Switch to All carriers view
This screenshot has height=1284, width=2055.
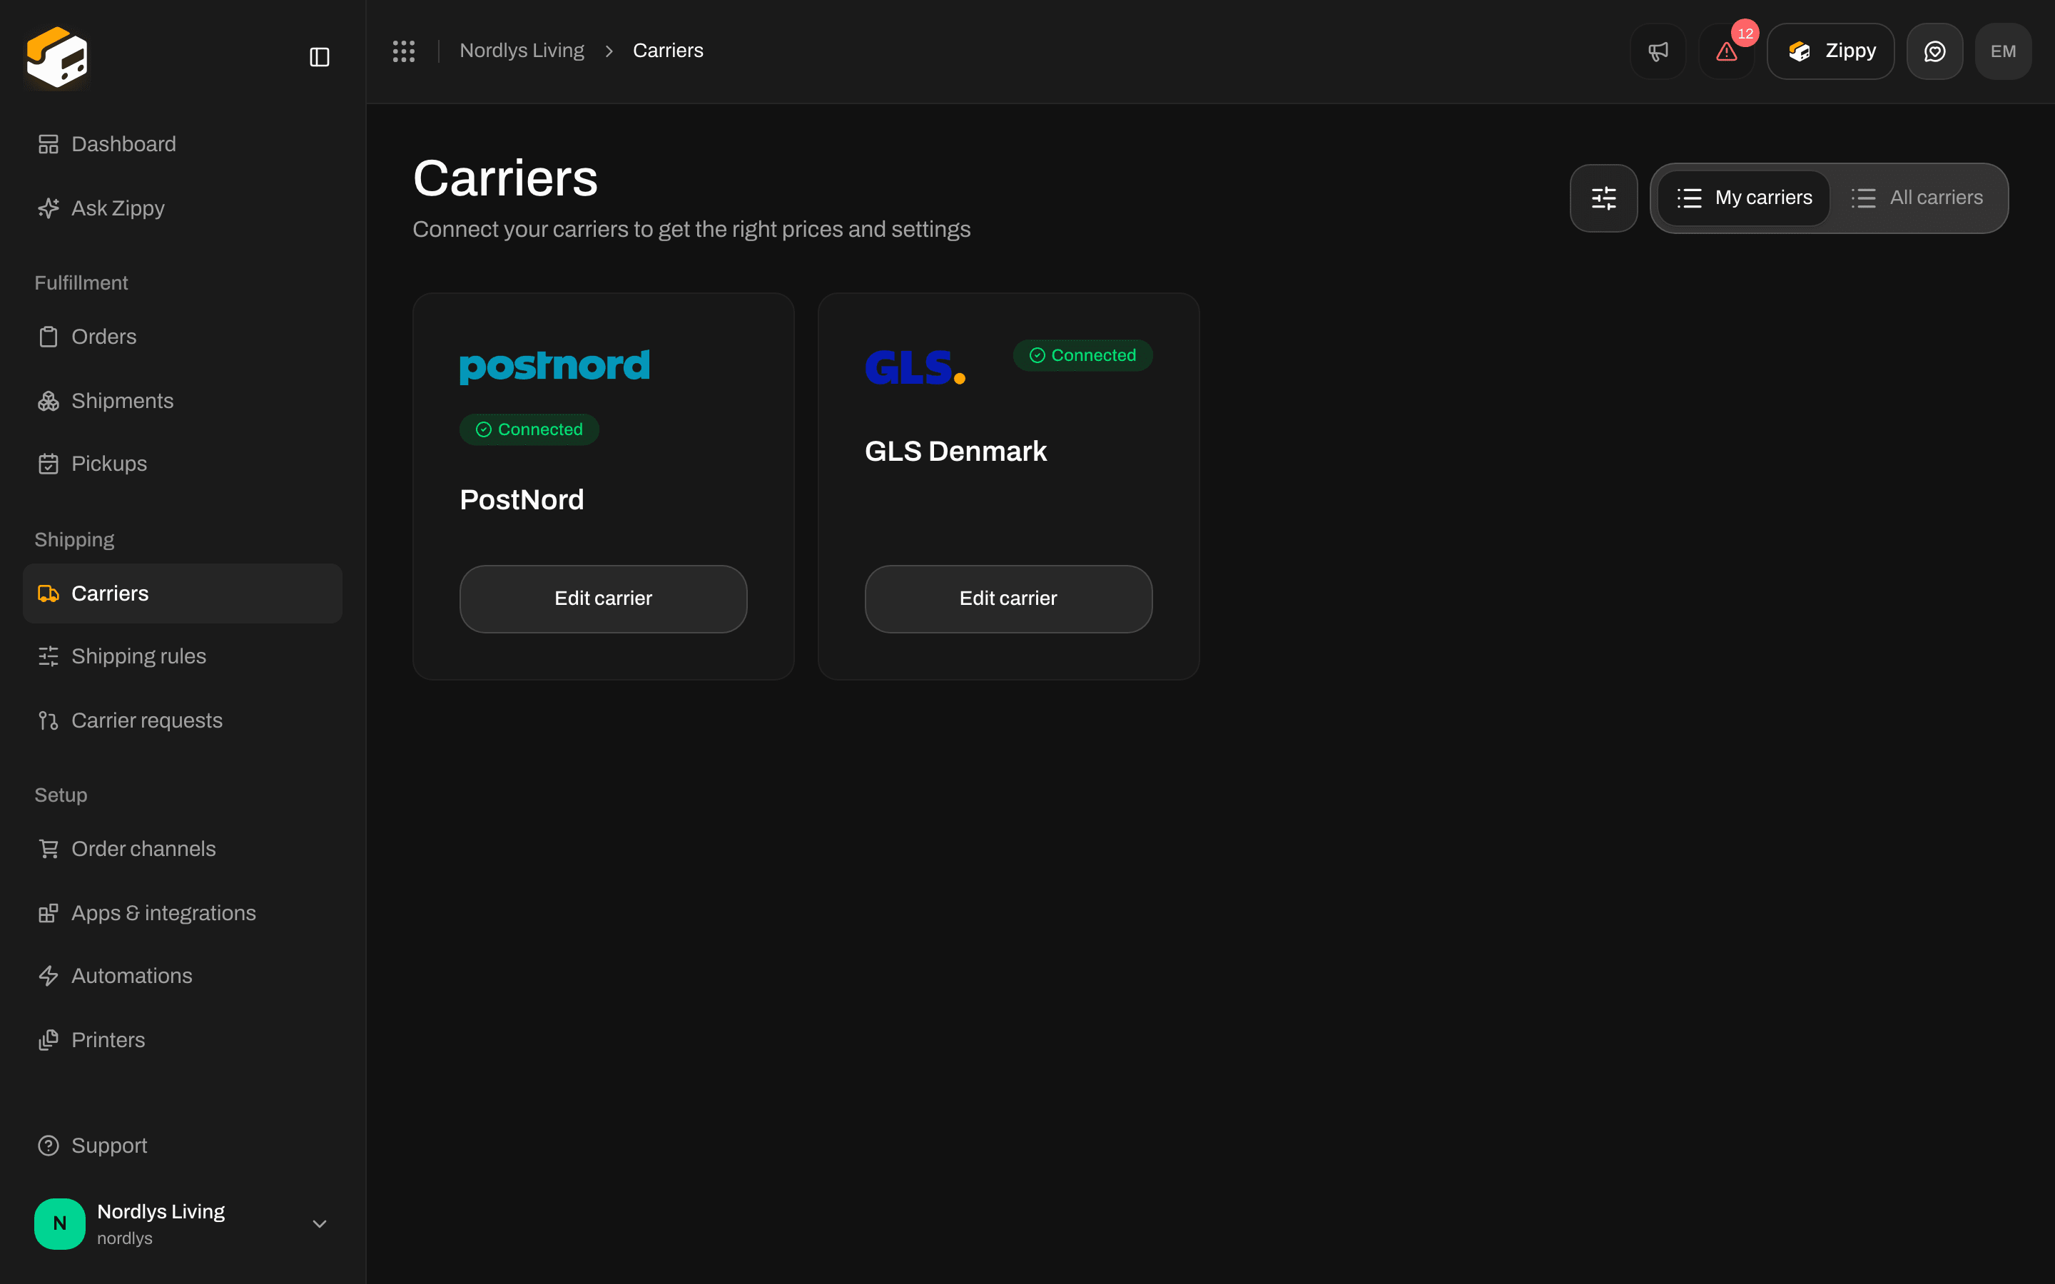[1917, 198]
